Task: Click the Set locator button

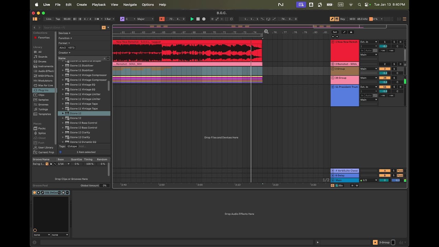Action: tap(335, 32)
